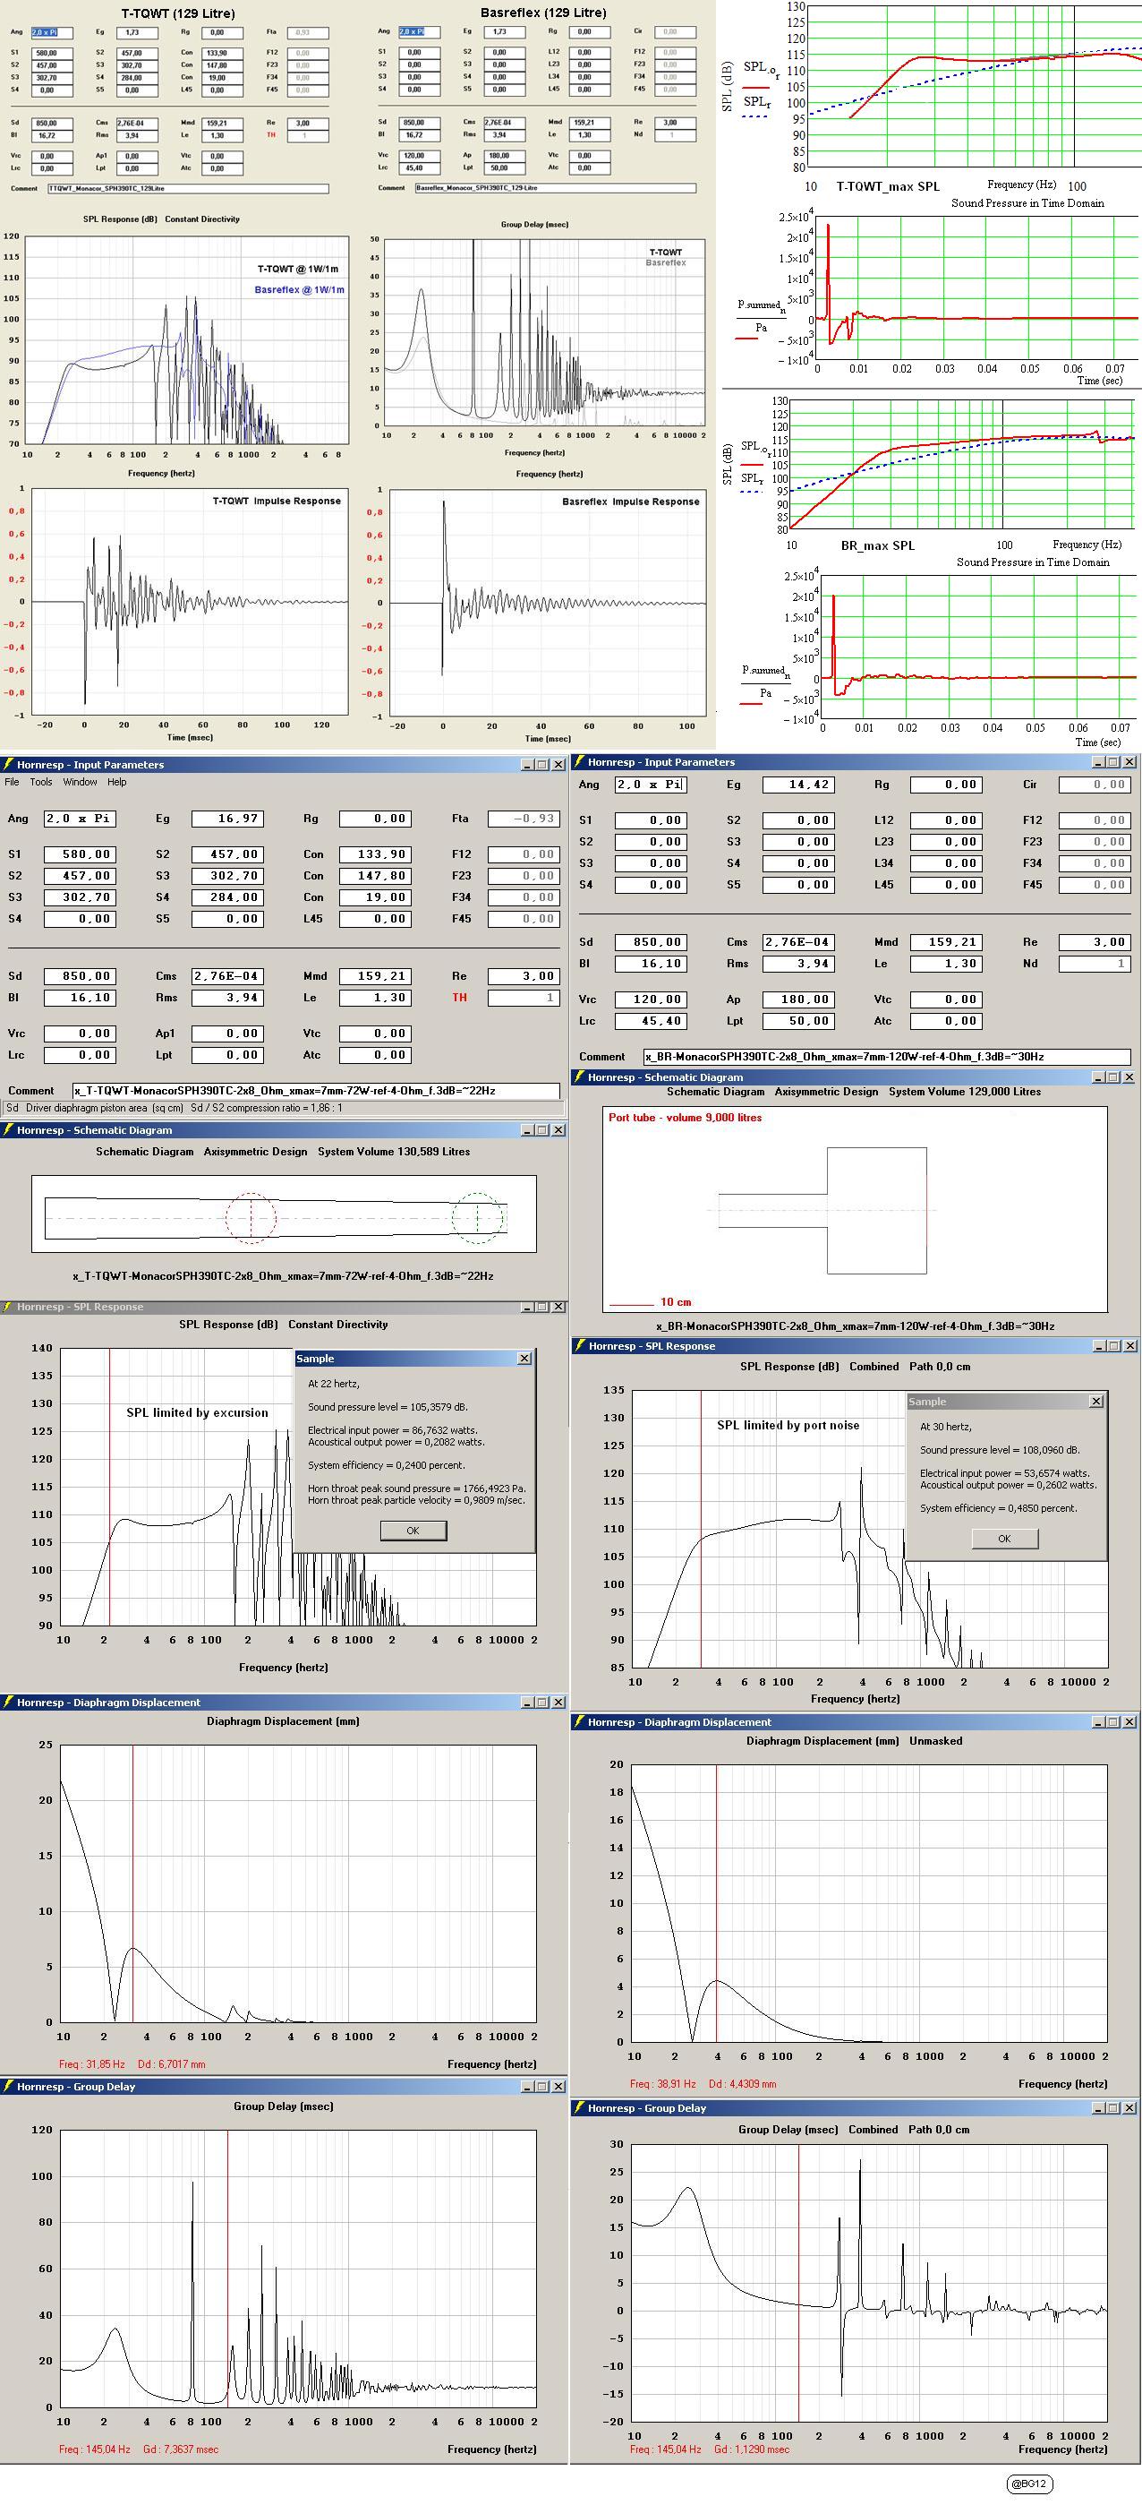1142x2505 pixels.
Task: Select the Con field showing 133,90
Action: (x=375, y=854)
